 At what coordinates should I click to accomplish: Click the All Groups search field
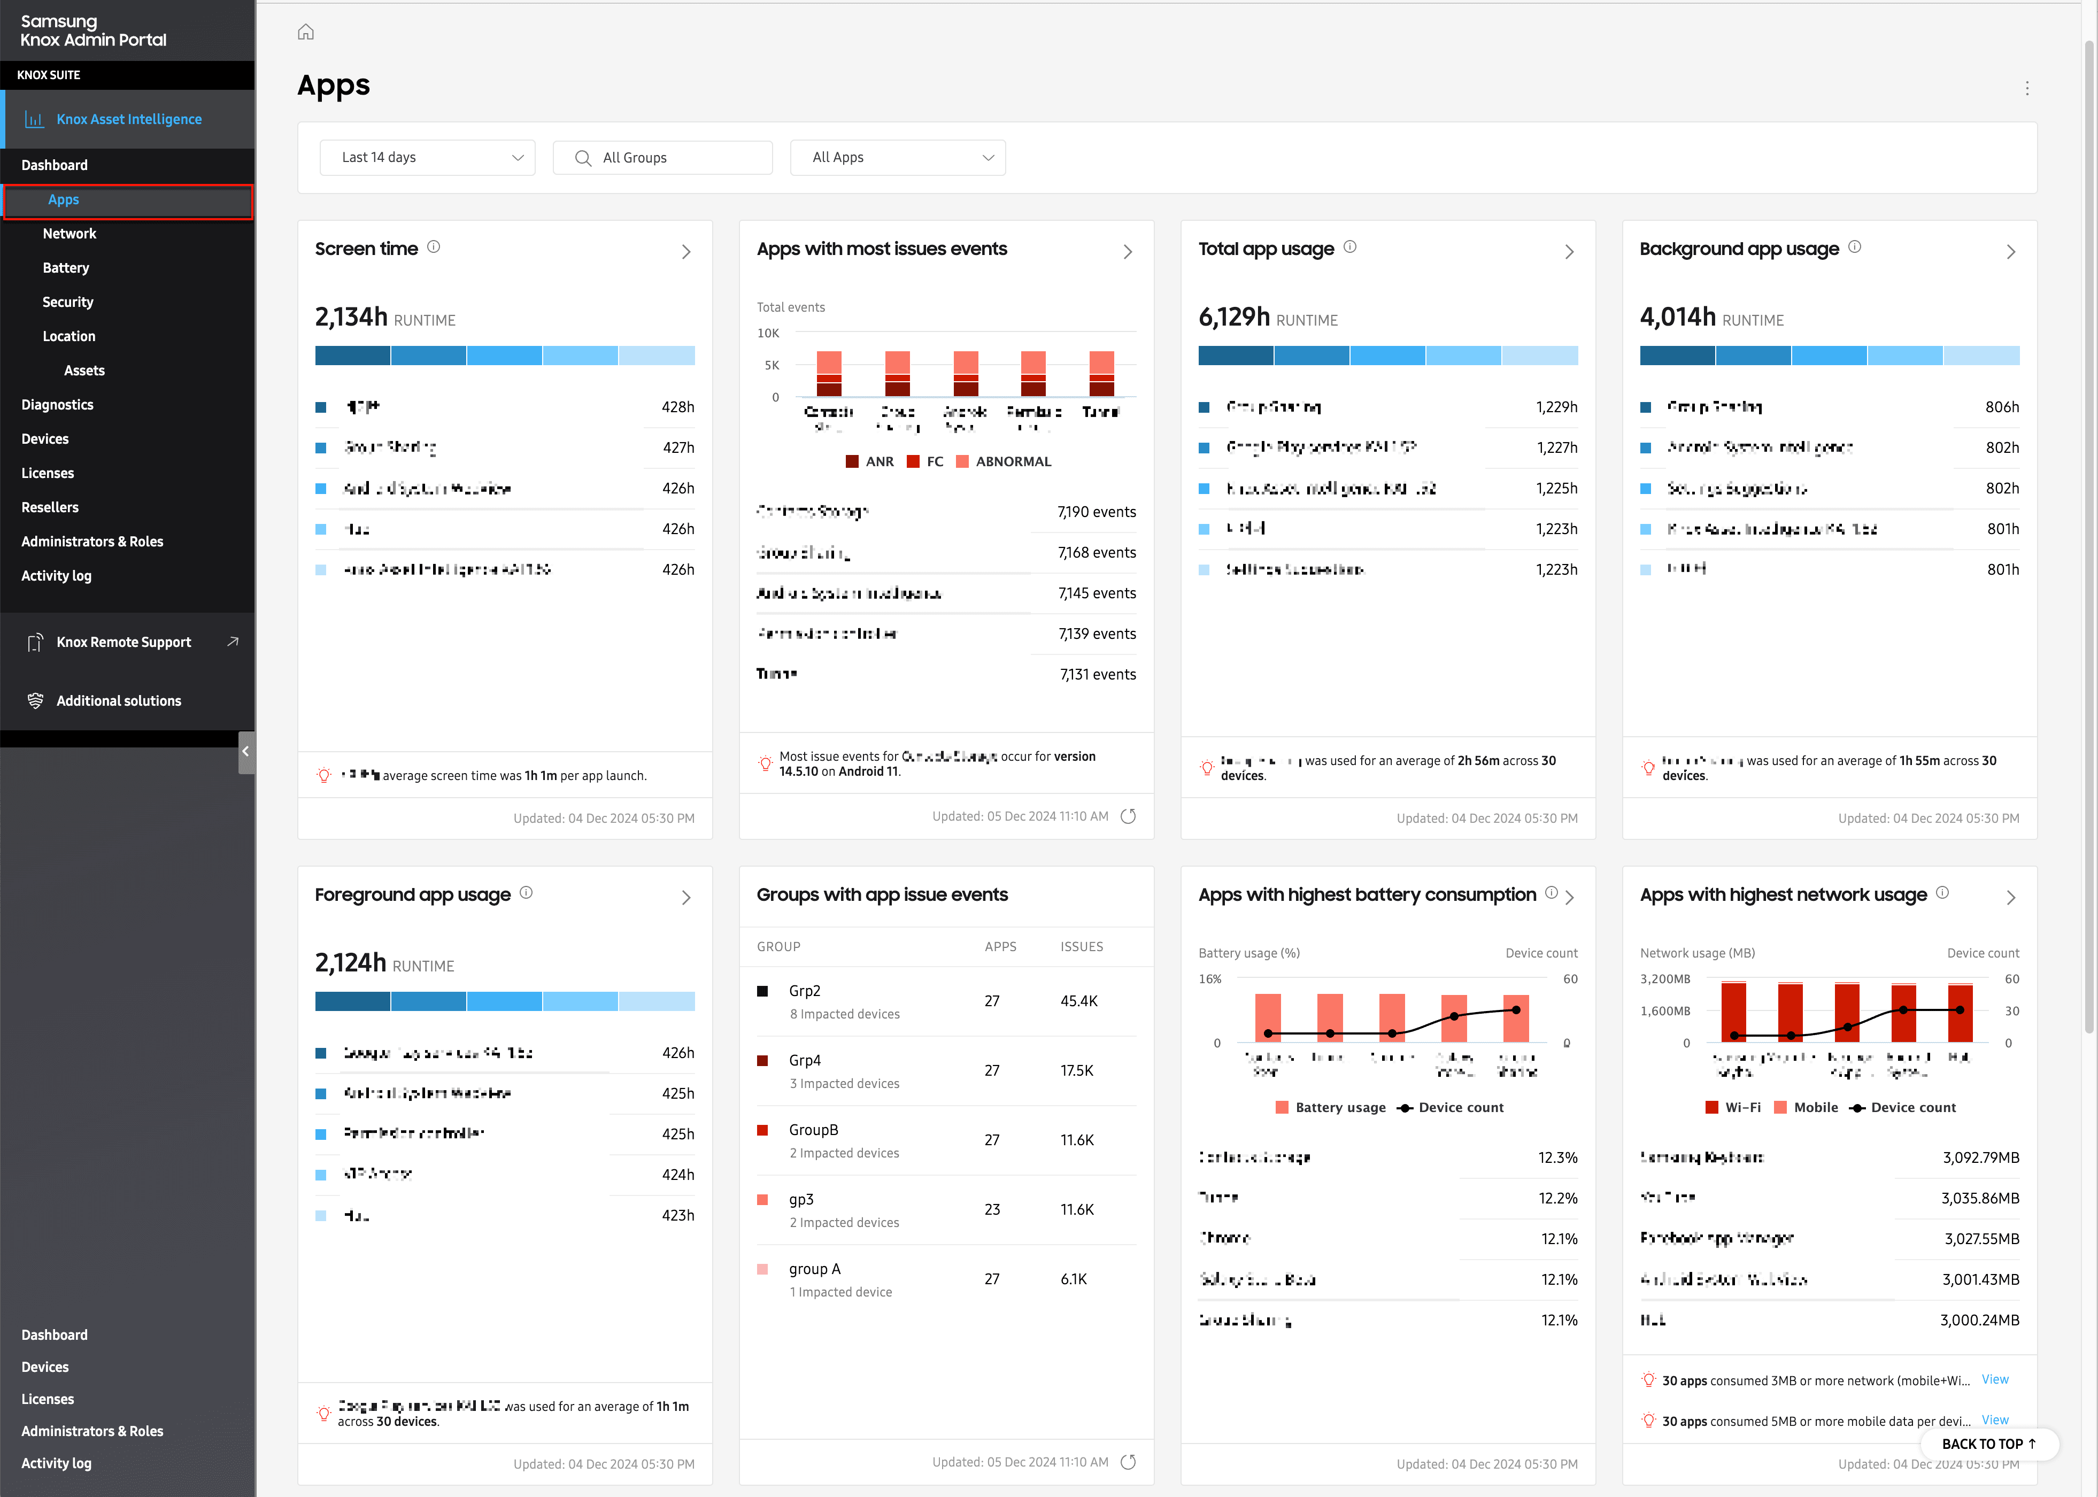(x=663, y=158)
